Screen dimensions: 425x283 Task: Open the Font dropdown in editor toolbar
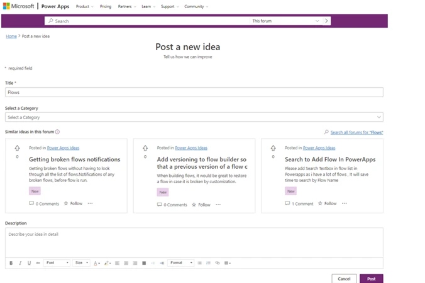[57, 263]
